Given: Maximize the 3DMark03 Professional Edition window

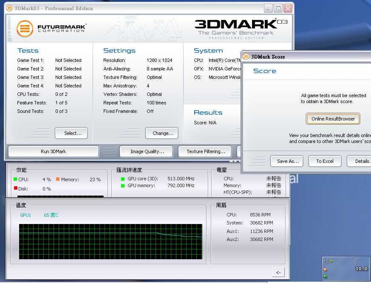Looking at the screenshot, I should pos(278,8).
